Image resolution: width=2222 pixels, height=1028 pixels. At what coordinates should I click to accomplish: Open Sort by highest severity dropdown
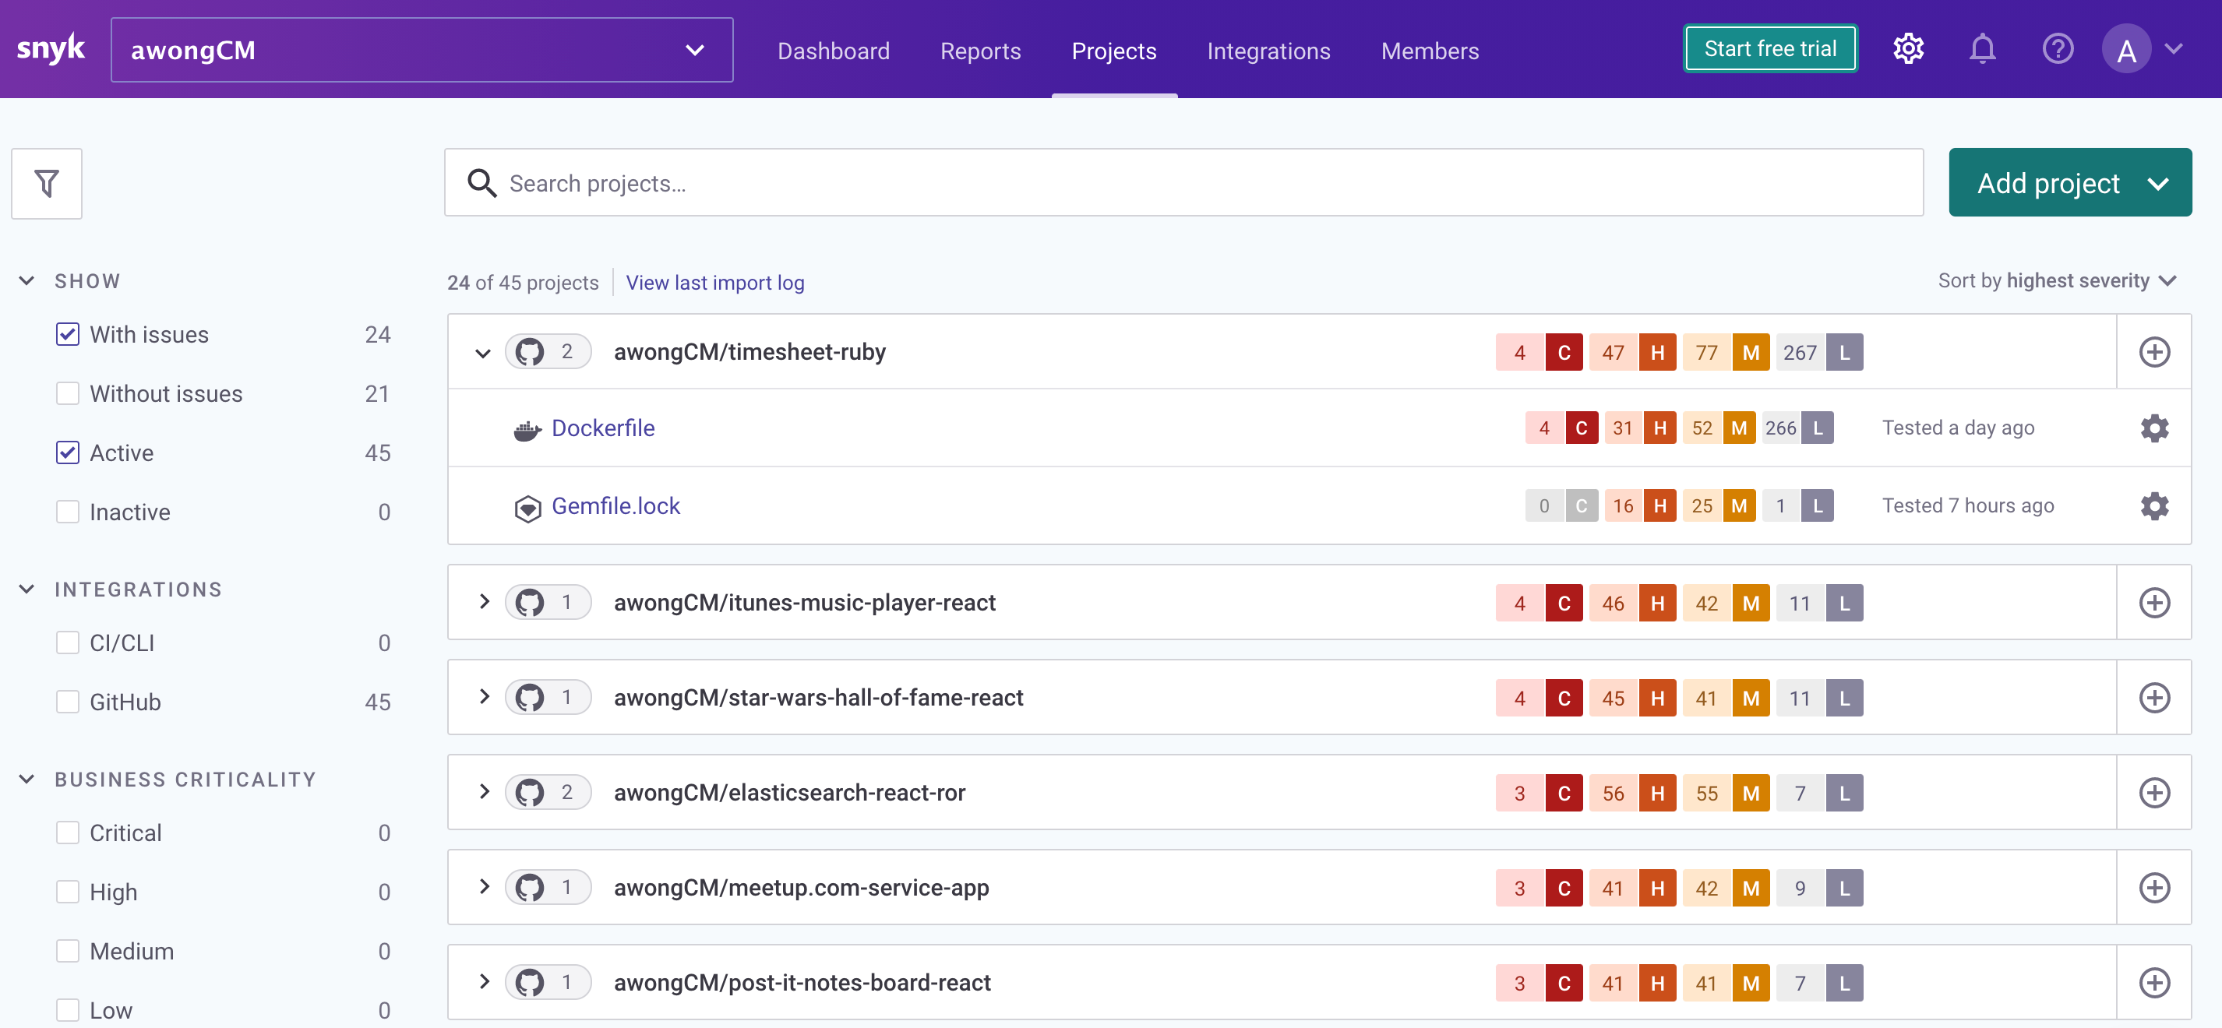[x=2056, y=281]
